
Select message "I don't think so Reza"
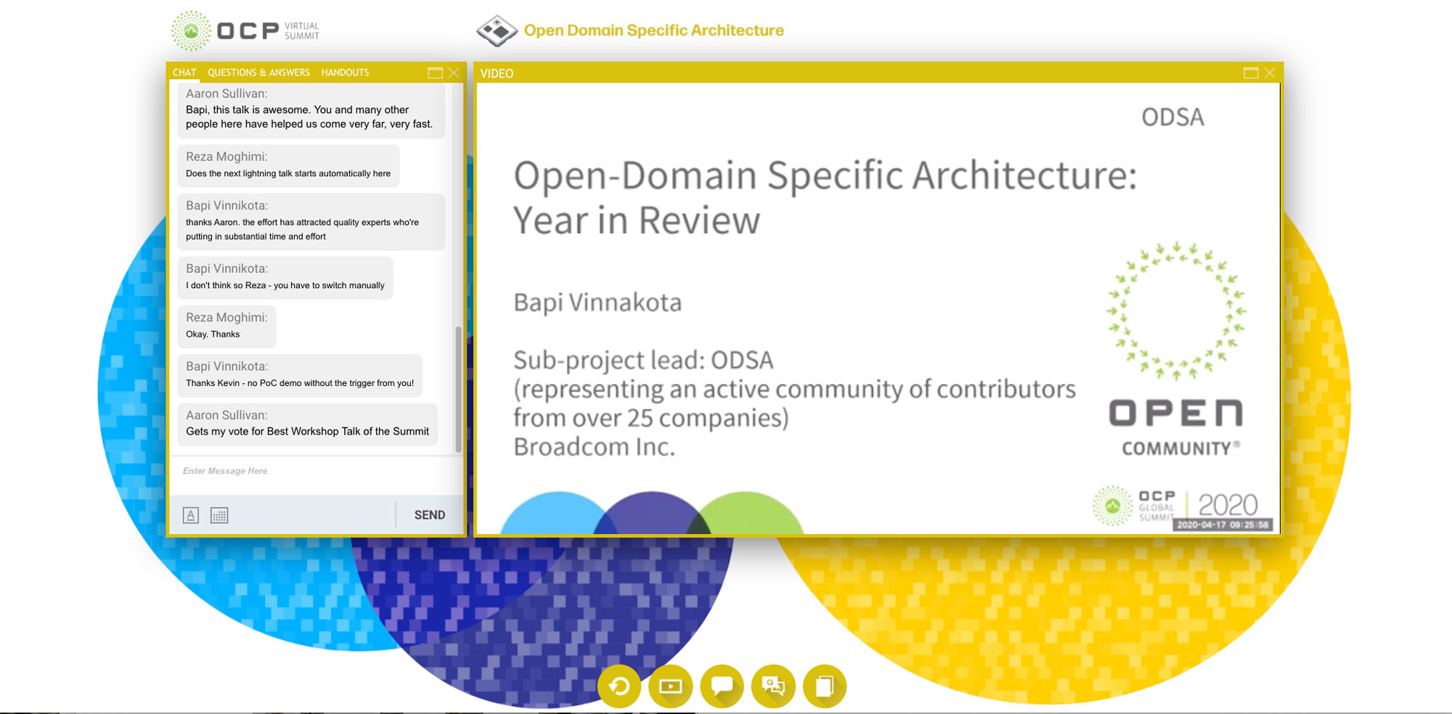(x=285, y=277)
